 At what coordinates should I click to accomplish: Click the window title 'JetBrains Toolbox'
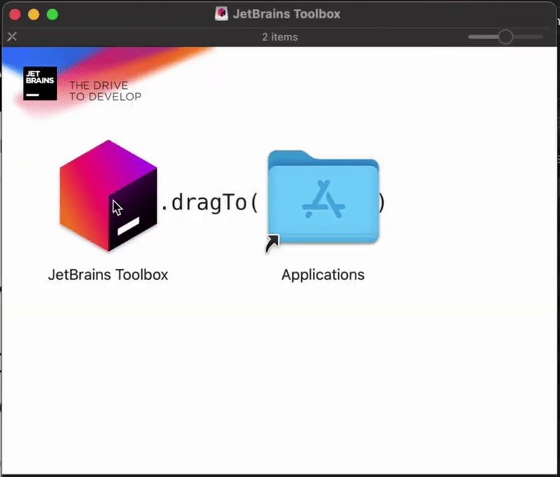pos(287,13)
